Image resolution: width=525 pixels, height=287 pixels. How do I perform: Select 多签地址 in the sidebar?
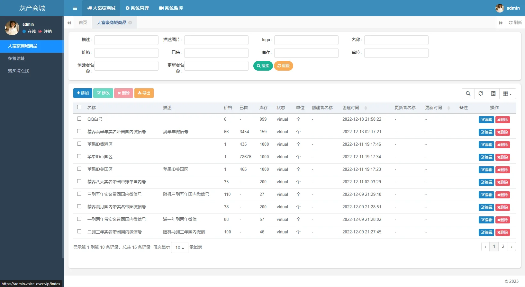pos(16,58)
